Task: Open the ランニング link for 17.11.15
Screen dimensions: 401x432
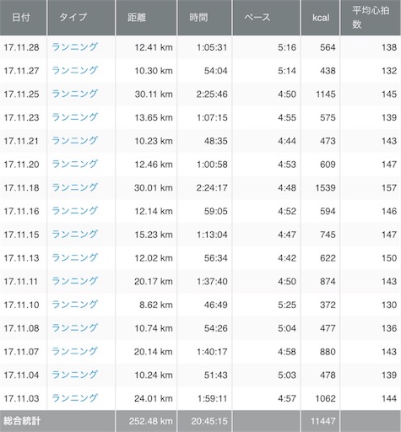Action: [74, 235]
